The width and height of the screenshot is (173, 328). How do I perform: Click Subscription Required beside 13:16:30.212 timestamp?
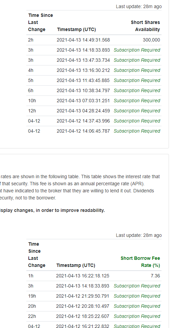click(x=137, y=70)
